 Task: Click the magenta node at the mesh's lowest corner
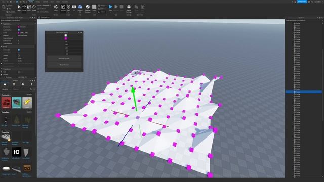tap(210, 175)
